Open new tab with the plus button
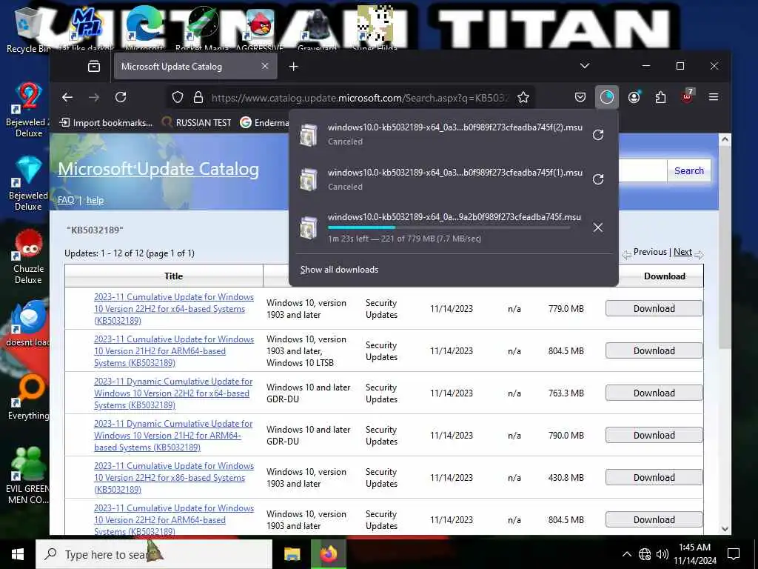This screenshot has width=758, height=569. [x=293, y=66]
